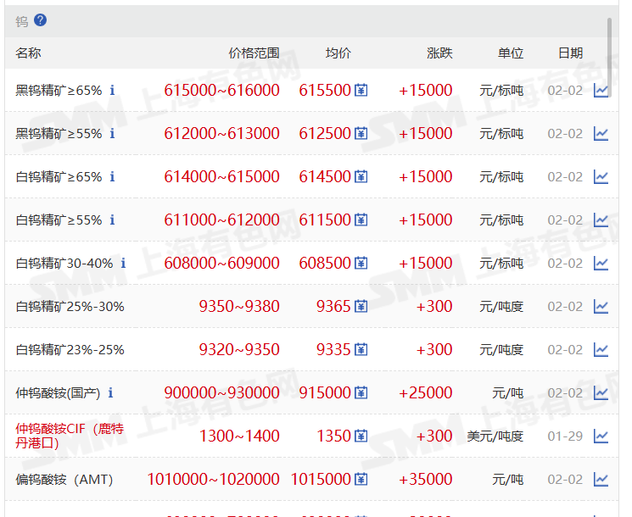632x517 pixels.
Task: Show price chart for 白钨精矿25%-30%
Action: 601,306
